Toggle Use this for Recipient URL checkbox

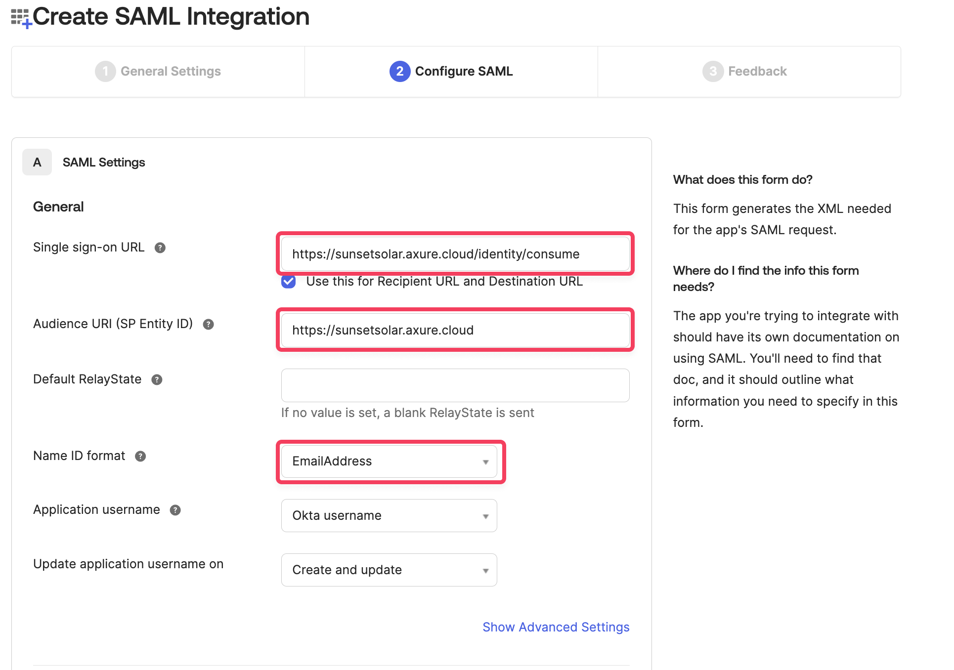click(289, 282)
